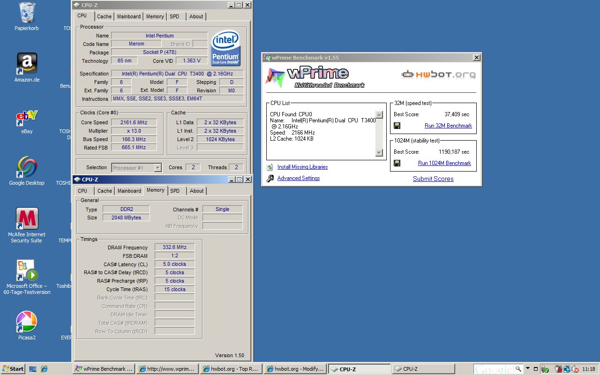This screenshot has width=600, height=375.
Task: Switch to hwbot.org - Modify taskbar button
Action: click(294, 369)
